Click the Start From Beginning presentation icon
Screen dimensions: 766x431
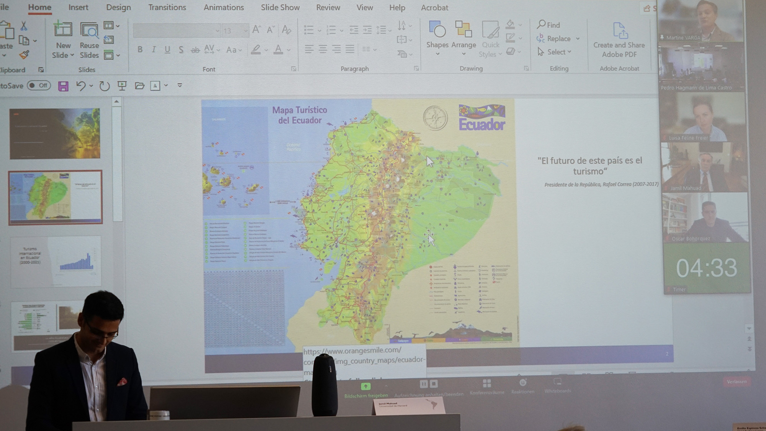[122, 86]
